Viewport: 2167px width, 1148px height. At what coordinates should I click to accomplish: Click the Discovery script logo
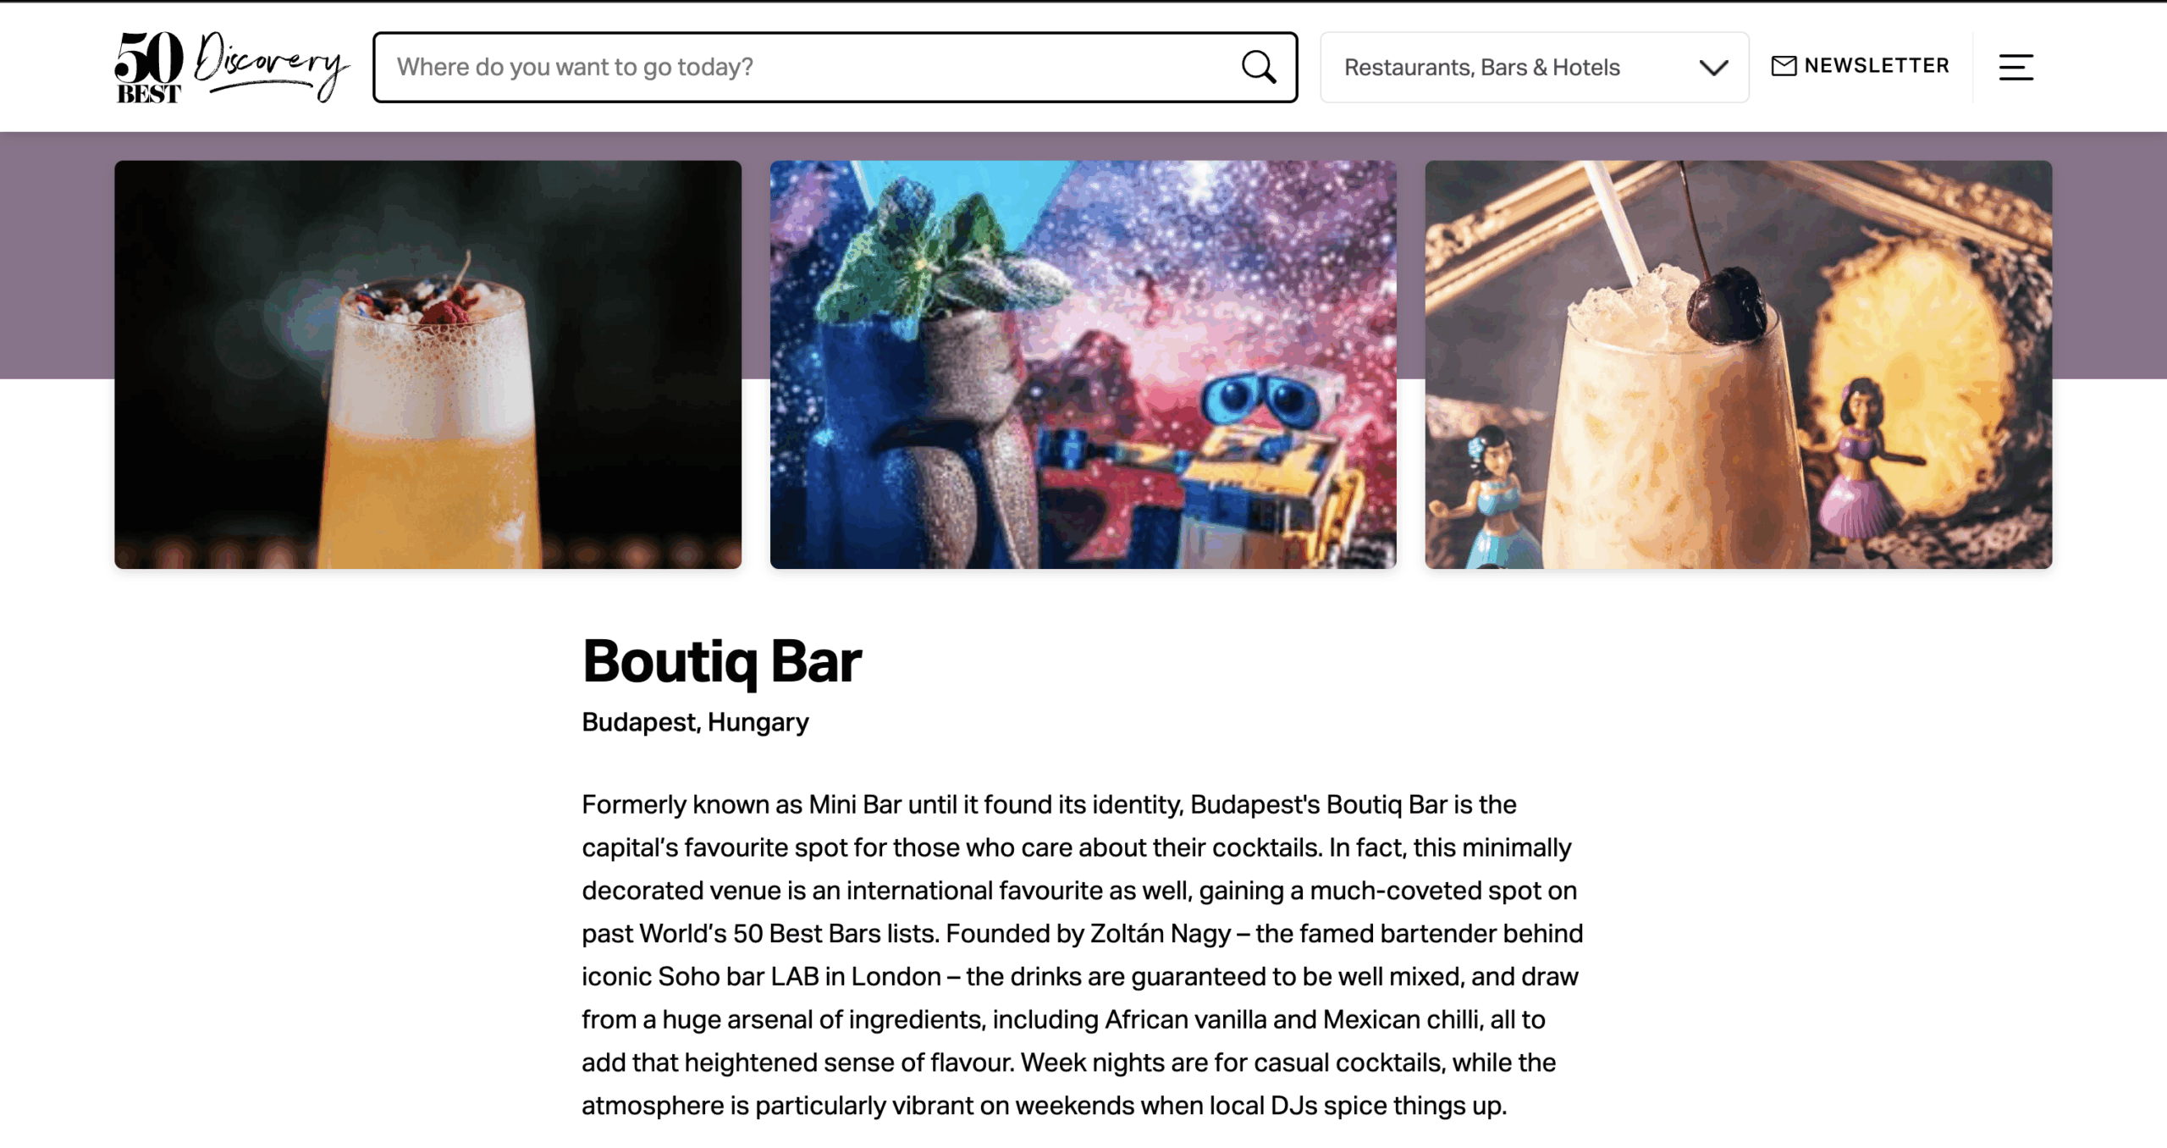pyautogui.click(x=271, y=66)
